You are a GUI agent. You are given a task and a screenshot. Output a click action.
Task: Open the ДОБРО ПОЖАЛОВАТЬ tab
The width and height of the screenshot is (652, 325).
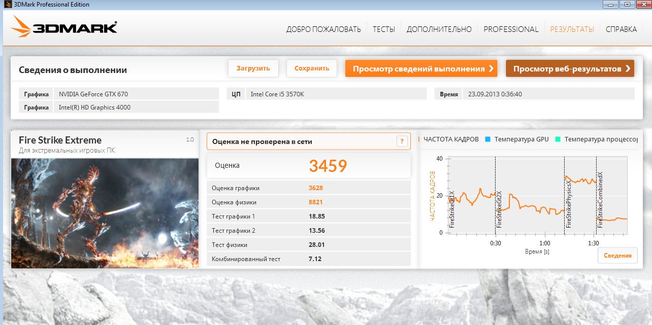(323, 29)
